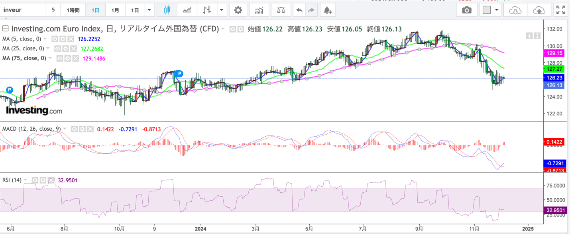The image size is (570, 234).
Task: Click the inveur symbol search field
Action: (x=23, y=10)
